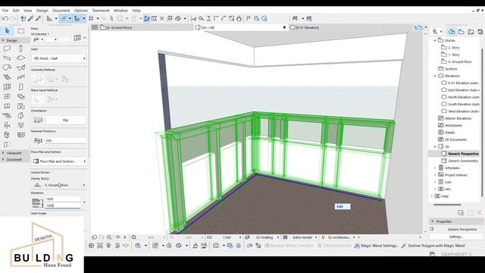
Task: Collapse the Stories tree node
Action: (x=435, y=40)
